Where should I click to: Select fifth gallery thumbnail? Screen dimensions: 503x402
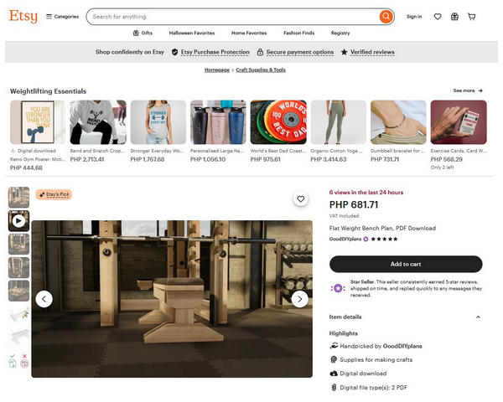pos(18,291)
